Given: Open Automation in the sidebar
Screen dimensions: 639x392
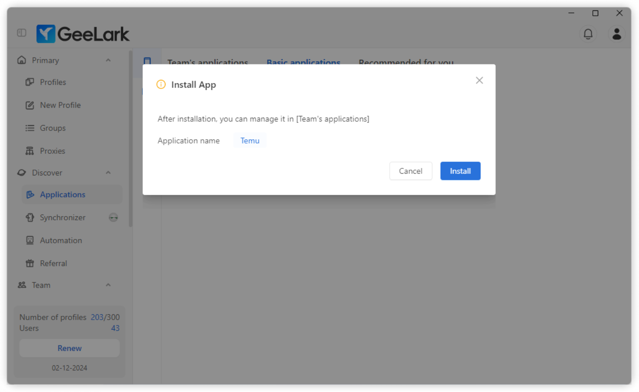Looking at the screenshot, I should [x=72, y=240].
